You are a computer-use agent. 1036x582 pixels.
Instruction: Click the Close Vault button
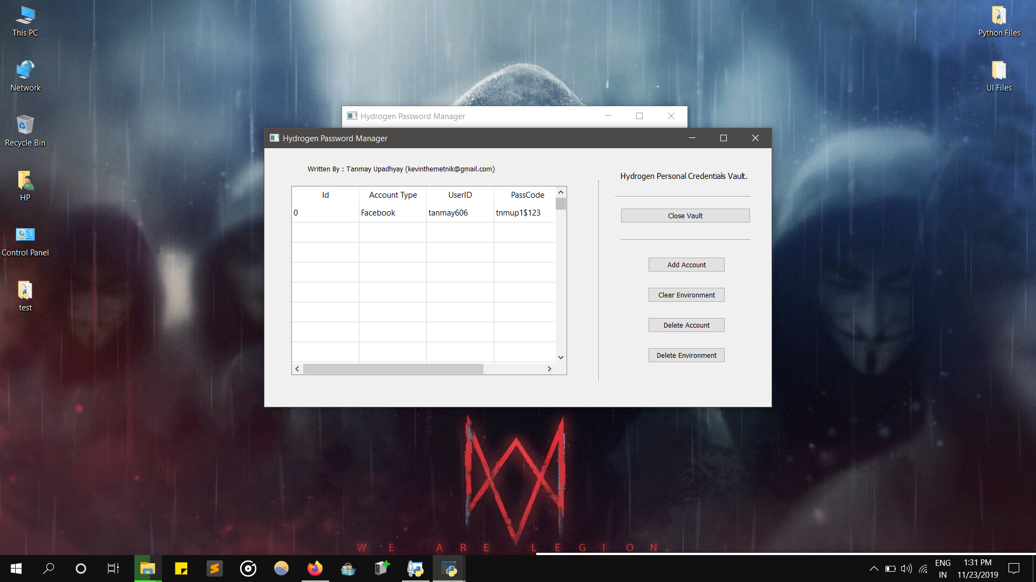[x=685, y=216]
